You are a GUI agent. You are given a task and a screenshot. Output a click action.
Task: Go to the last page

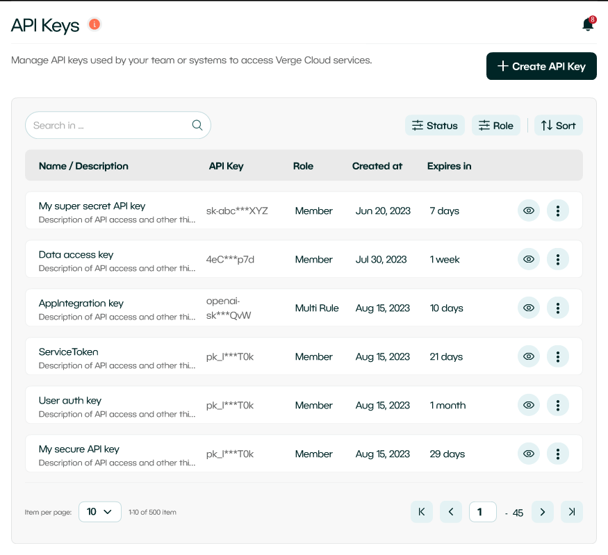click(571, 512)
